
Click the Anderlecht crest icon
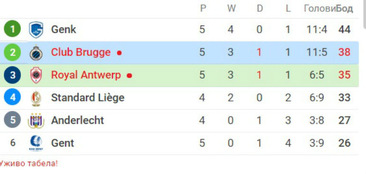[x=36, y=120]
